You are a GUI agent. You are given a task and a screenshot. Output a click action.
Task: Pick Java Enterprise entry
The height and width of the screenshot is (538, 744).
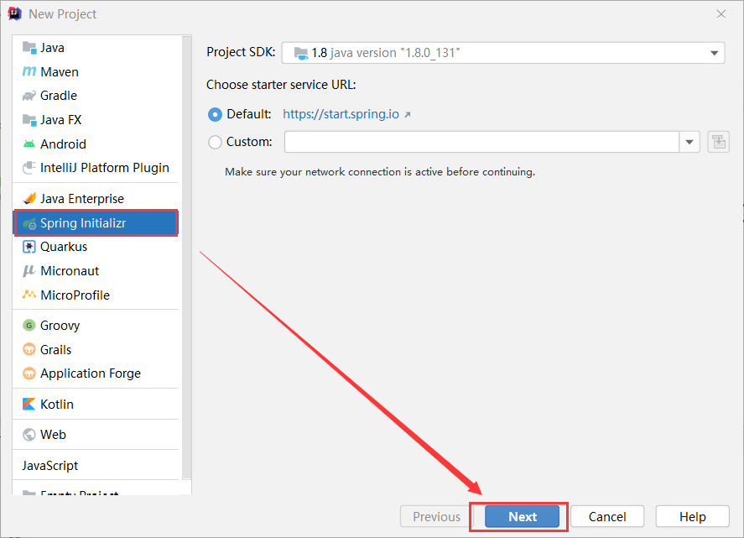[x=96, y=198]
